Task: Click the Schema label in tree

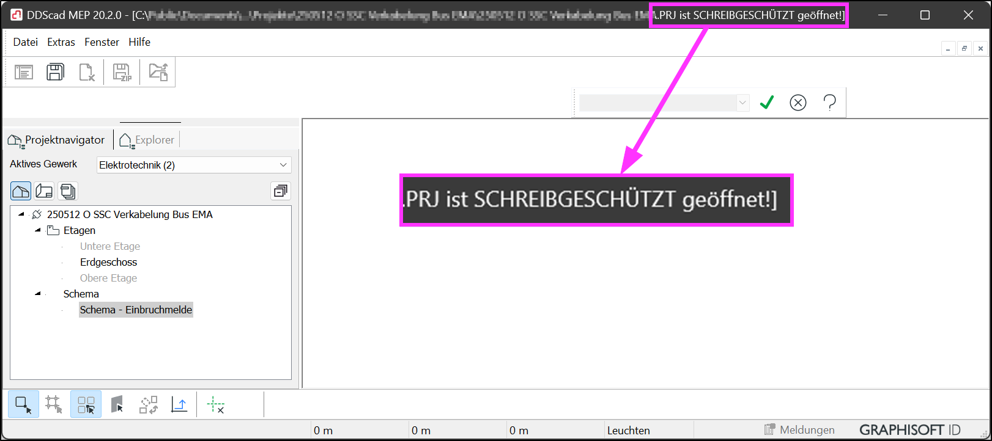Action: coord(81,294)
